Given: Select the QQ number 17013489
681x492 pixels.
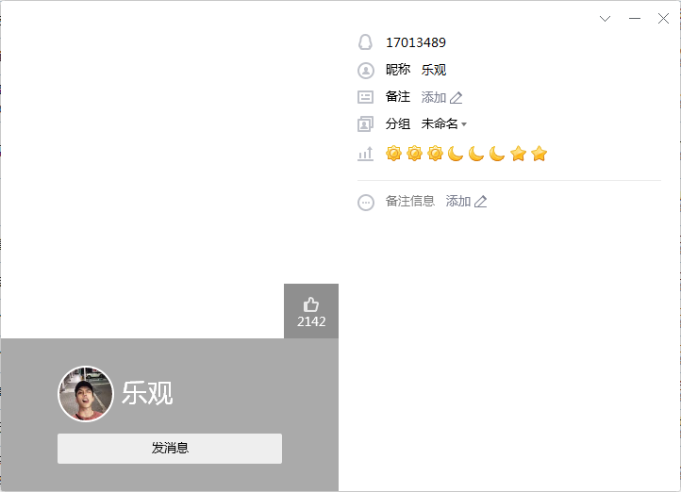Looking at the screenshot, I should coord(416,42).
